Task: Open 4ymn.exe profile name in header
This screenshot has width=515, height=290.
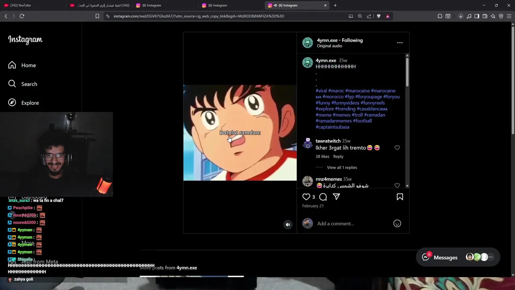Action: tap(327, 40)
